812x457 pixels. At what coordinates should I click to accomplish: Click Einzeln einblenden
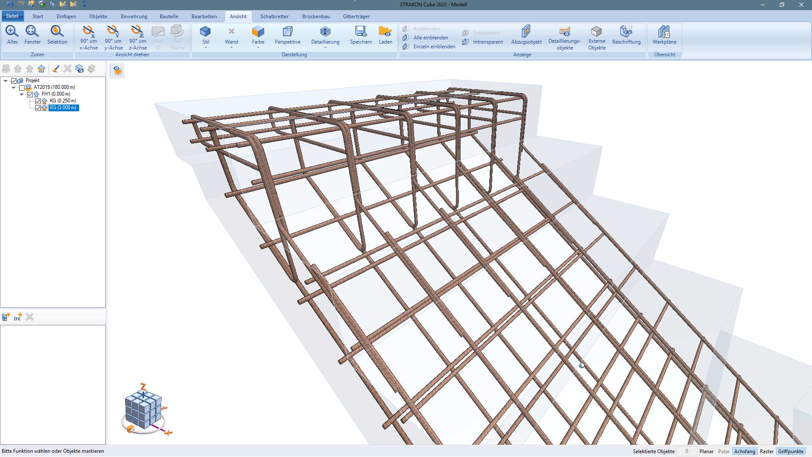(429, 47)
